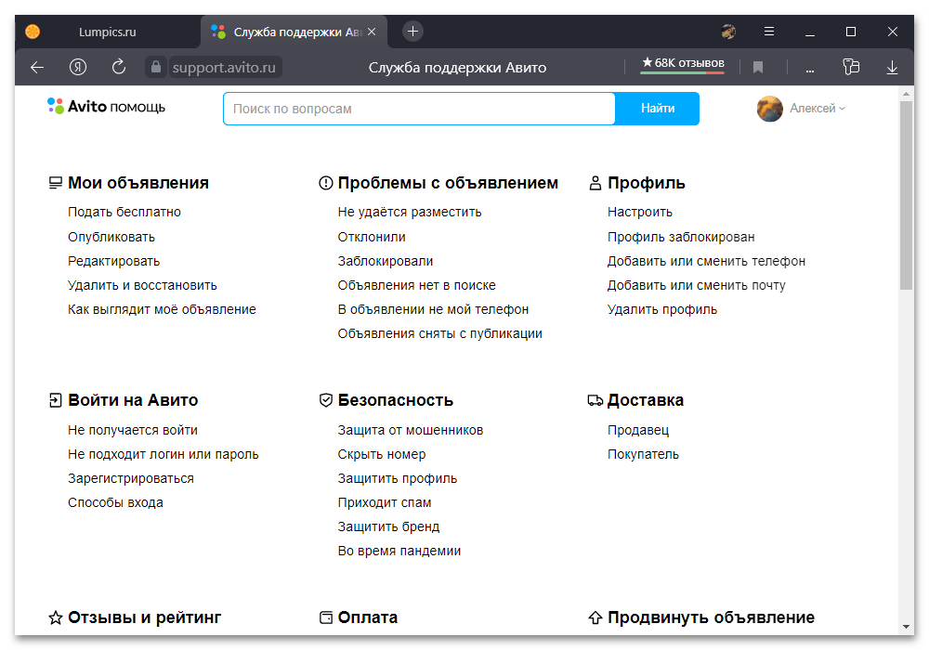Open the Продавец delivery link
Screen dimensions: 929x650
pos(638,430)
